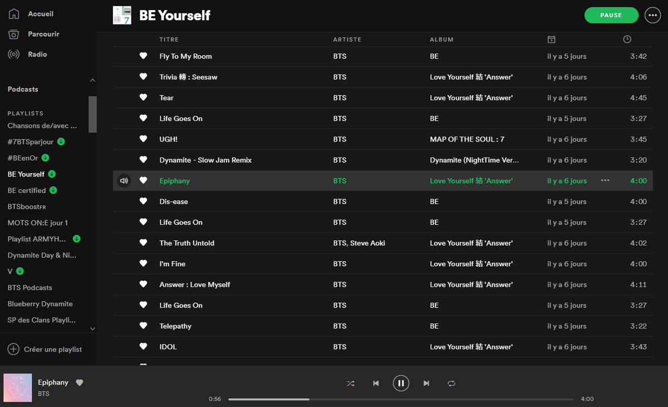Unlike The Truth Untold track
668x407 pixels.
tap(143, 243)
